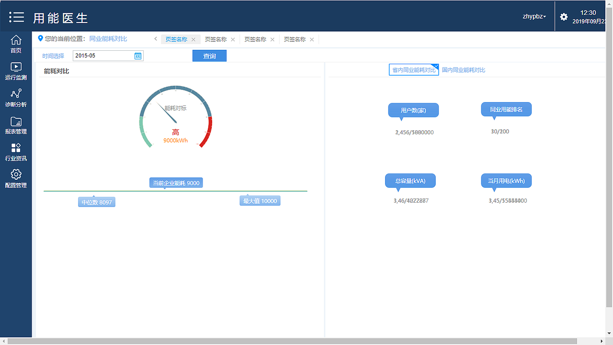Select 国内同业能耗对比 option
The image size is (613, 345).
pos(464,70)
